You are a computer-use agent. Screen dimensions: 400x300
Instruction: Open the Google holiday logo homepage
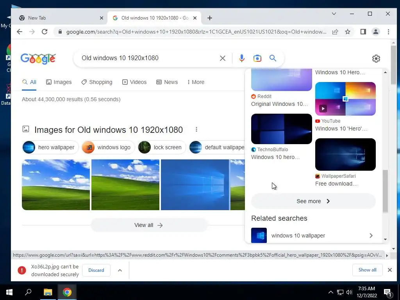[x=38, y=59]
